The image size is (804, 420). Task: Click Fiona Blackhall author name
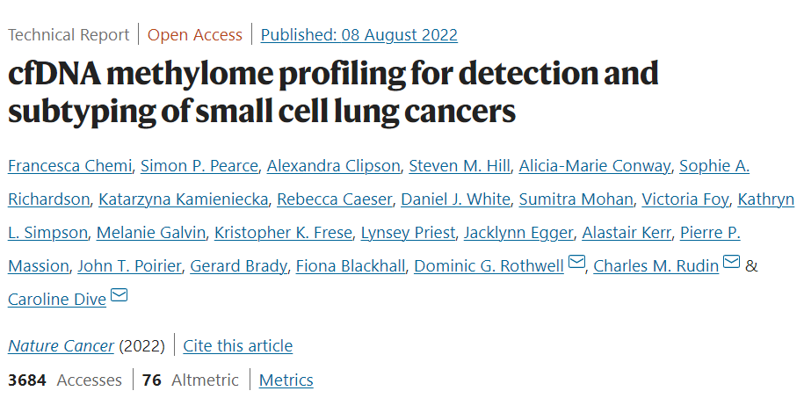coord(351,265)
